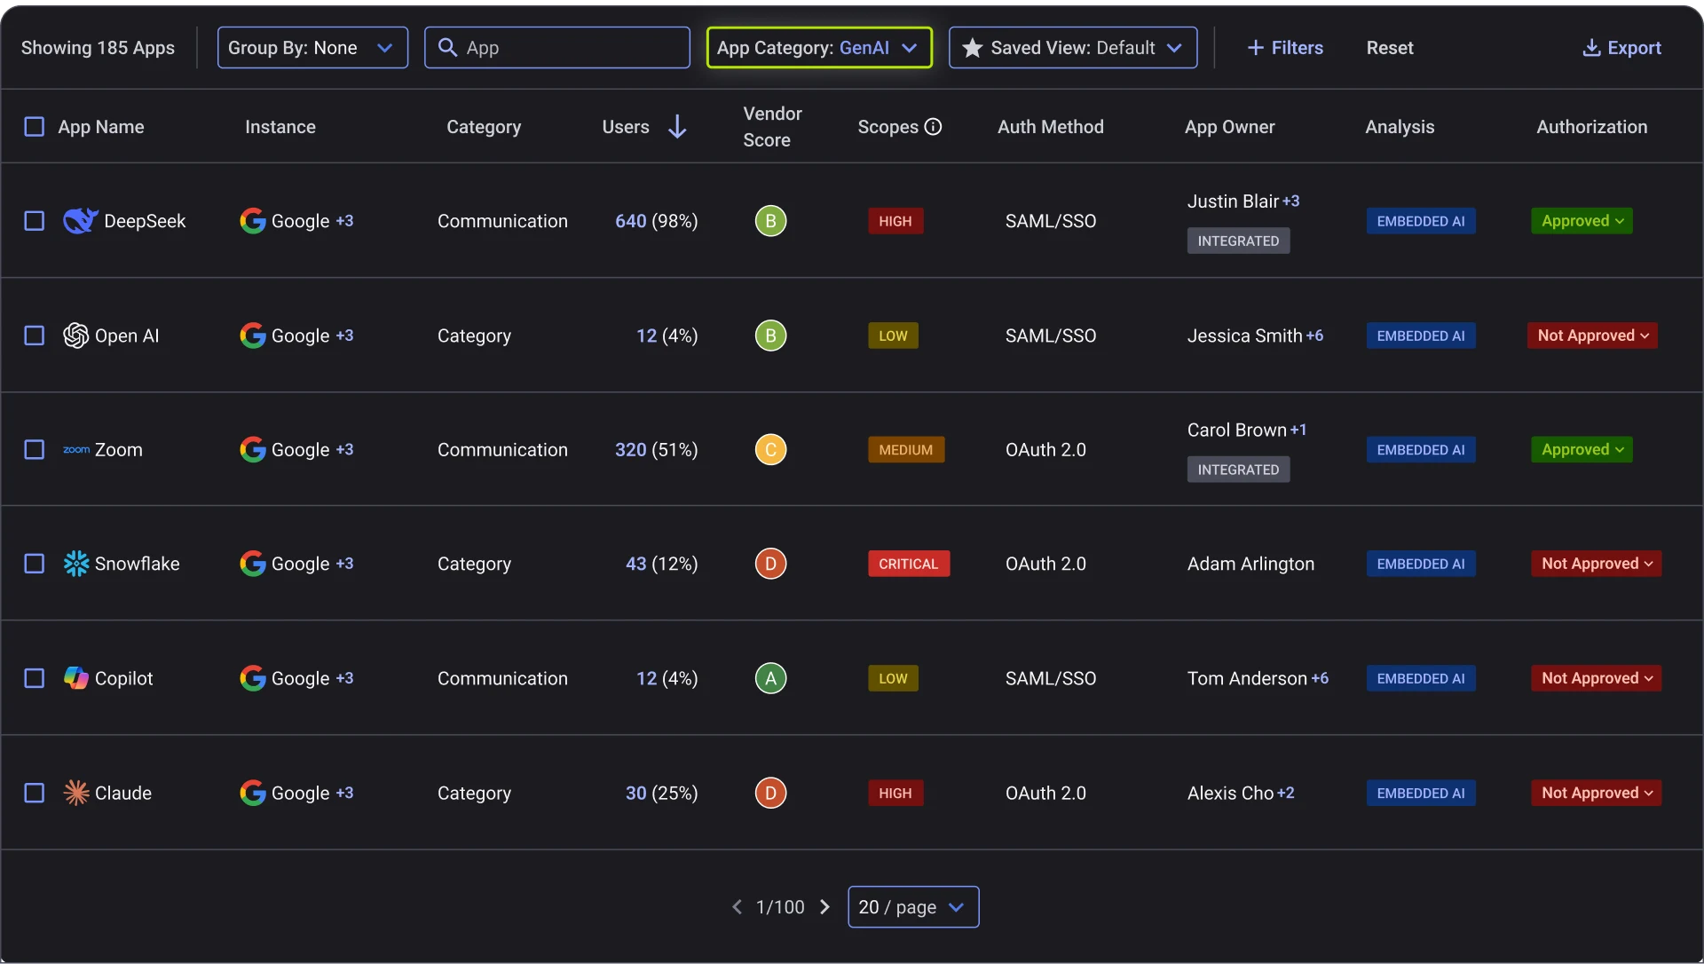Show the +3 instances in Snowflake row

[344, 564]
